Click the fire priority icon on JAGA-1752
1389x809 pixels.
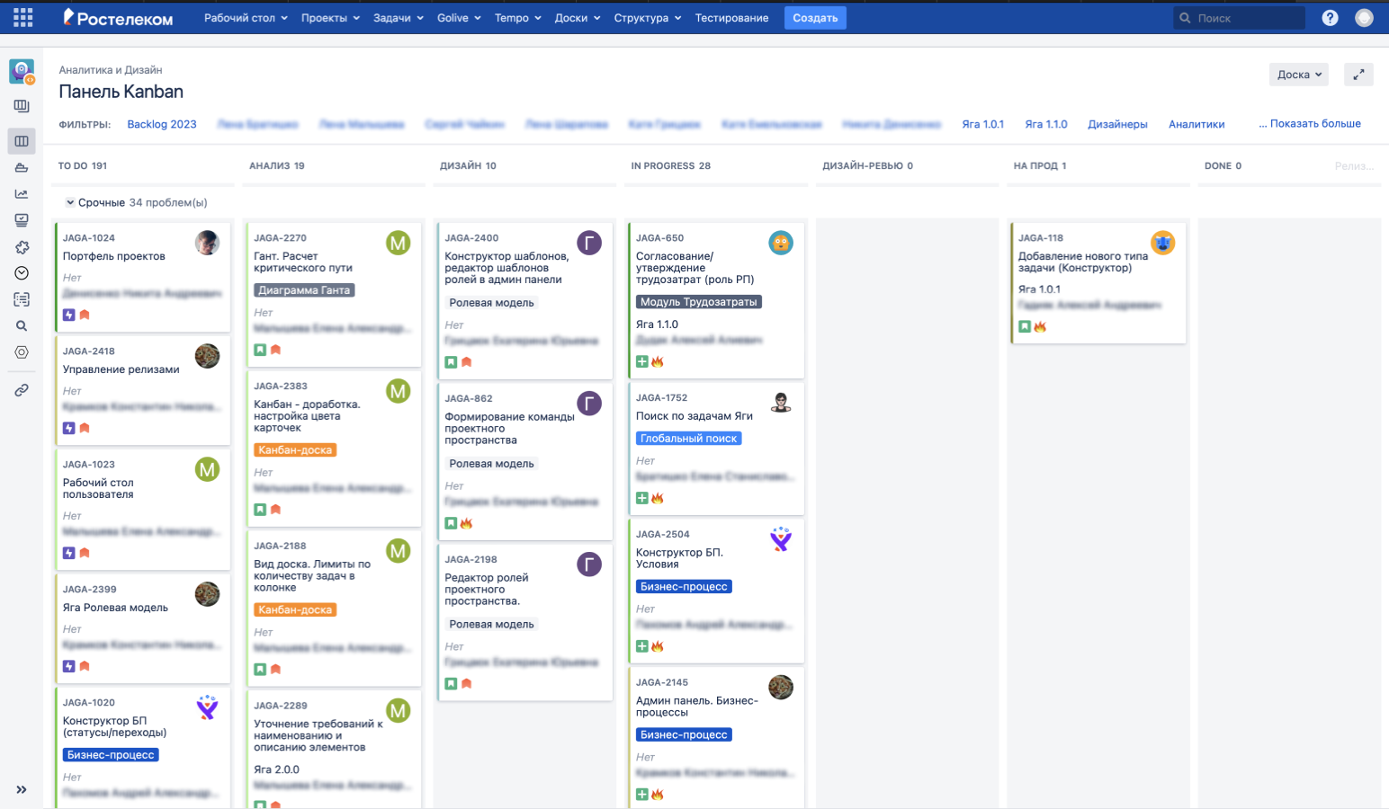tap(658, 498)
